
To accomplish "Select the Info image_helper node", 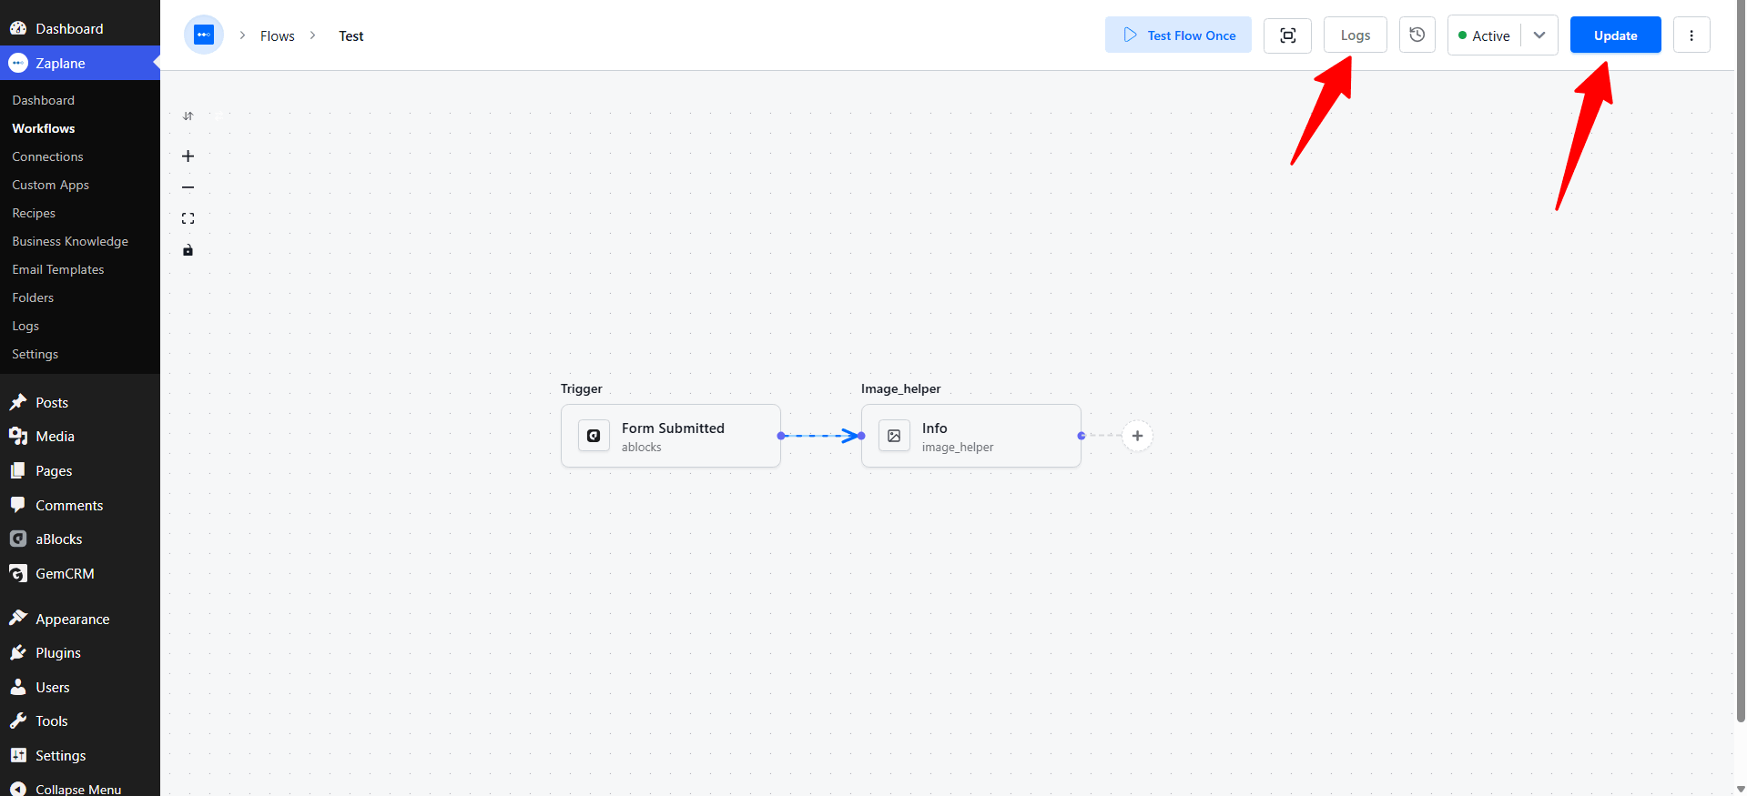I will coord(971,436).
